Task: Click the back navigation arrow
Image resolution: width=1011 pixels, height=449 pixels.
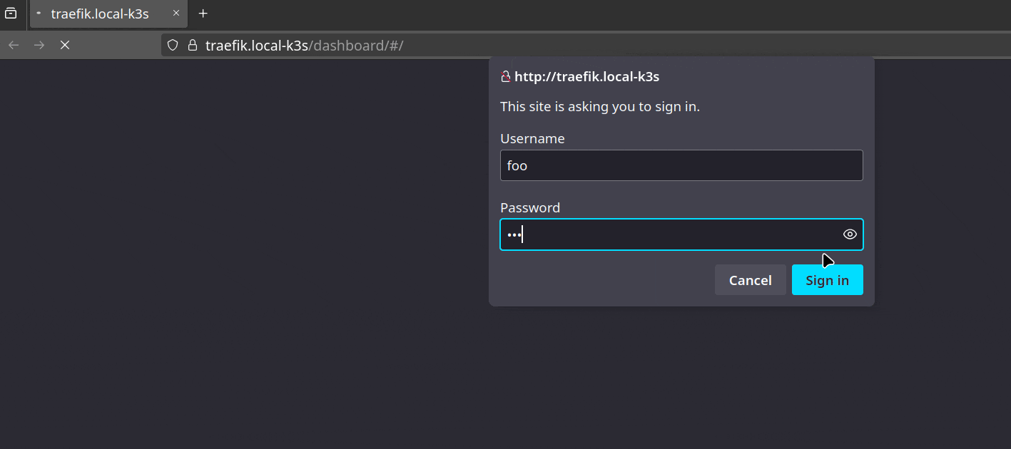Action: coord(13,44)
